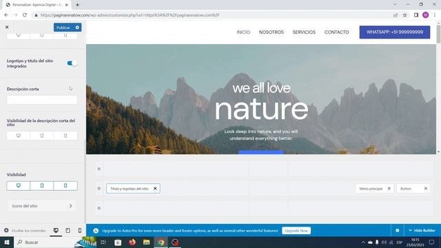441x248 pixels.
Task: Click the preview scrollbar down arrow
Action: point(438,152)
